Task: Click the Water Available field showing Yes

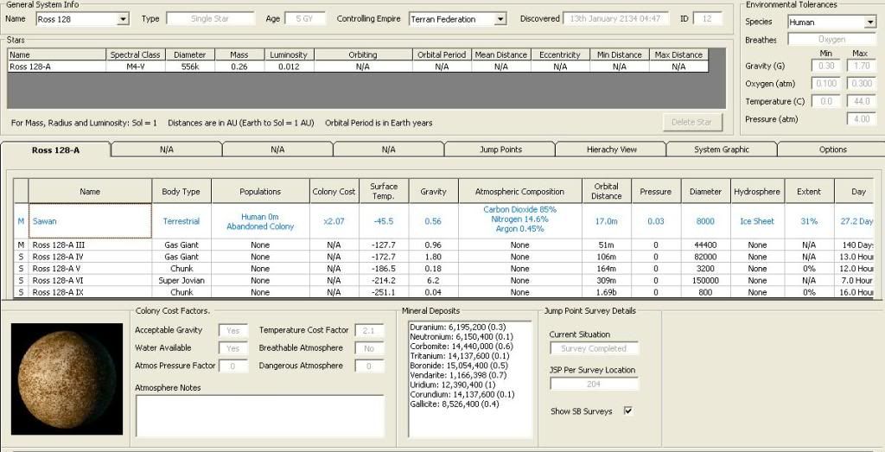Action: (x=233, y=348)
